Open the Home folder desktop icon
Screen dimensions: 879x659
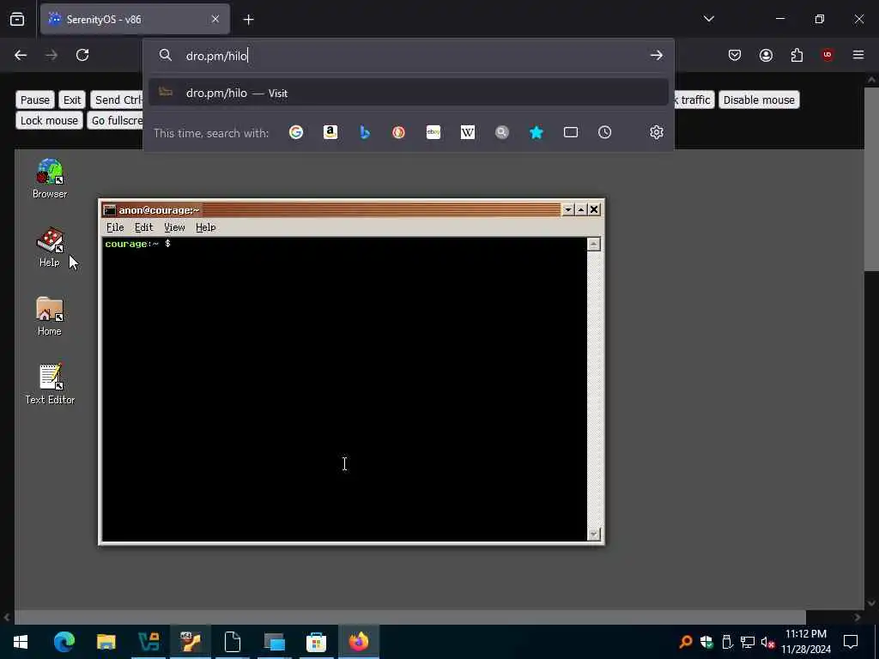click(x=50, y=317)
